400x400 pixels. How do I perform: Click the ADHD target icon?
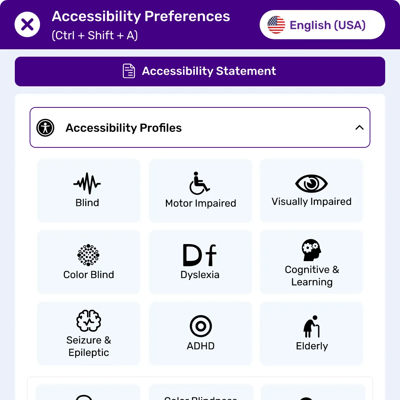tap(200, 326)
